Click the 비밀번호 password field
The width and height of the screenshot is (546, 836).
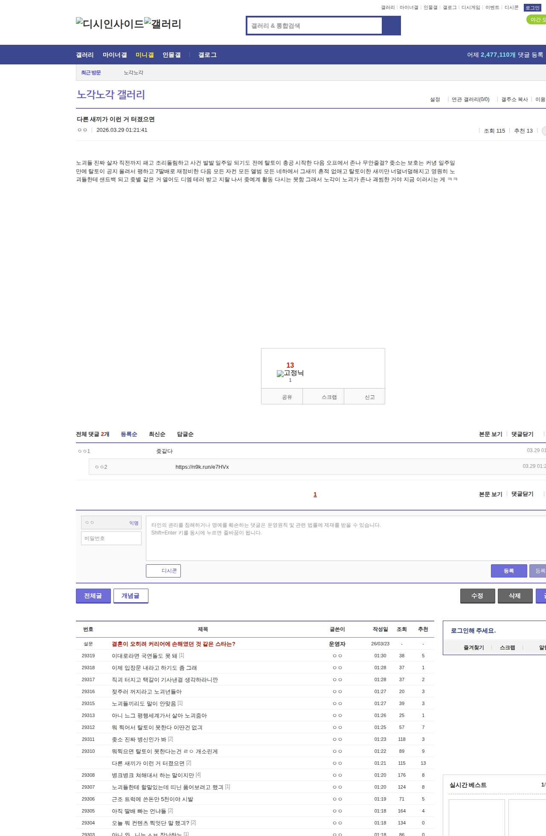(111, 538)
